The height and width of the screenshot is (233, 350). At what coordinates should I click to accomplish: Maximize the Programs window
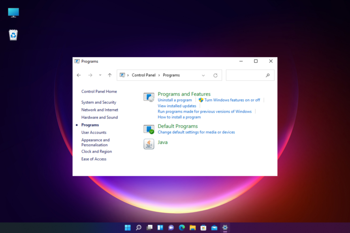(x=256, y=61)
